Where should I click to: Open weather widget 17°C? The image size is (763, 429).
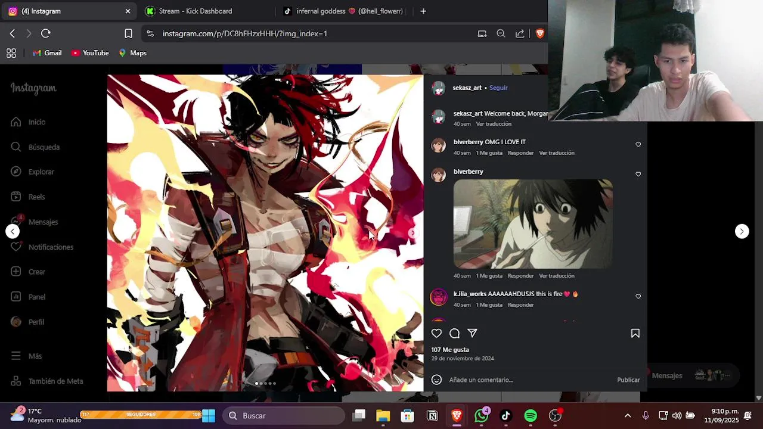[x=45, y=415]
